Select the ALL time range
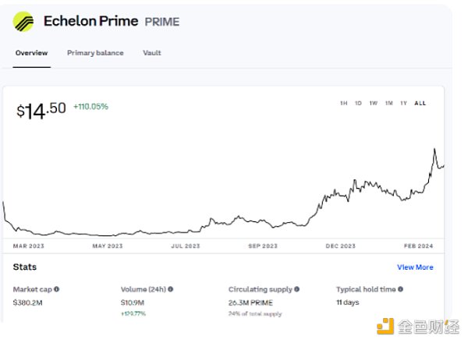The width and height of the screenshot is (468, 343). (420, 104)
